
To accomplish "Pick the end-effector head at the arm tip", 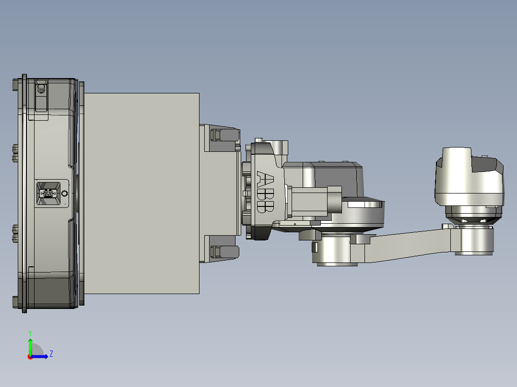I will (470, 184).
